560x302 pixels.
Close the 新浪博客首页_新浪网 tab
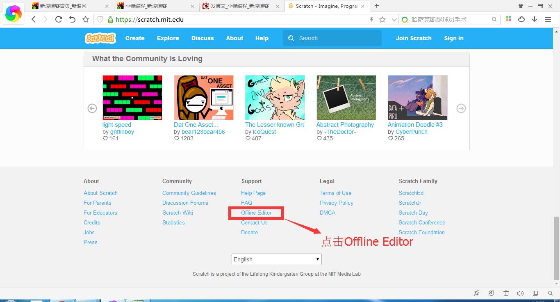tap(107, 6)
